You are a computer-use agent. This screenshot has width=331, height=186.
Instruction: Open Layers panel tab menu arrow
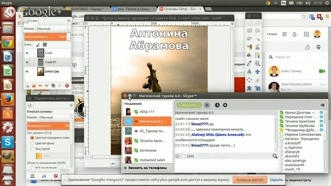click(x=69, y=21)
